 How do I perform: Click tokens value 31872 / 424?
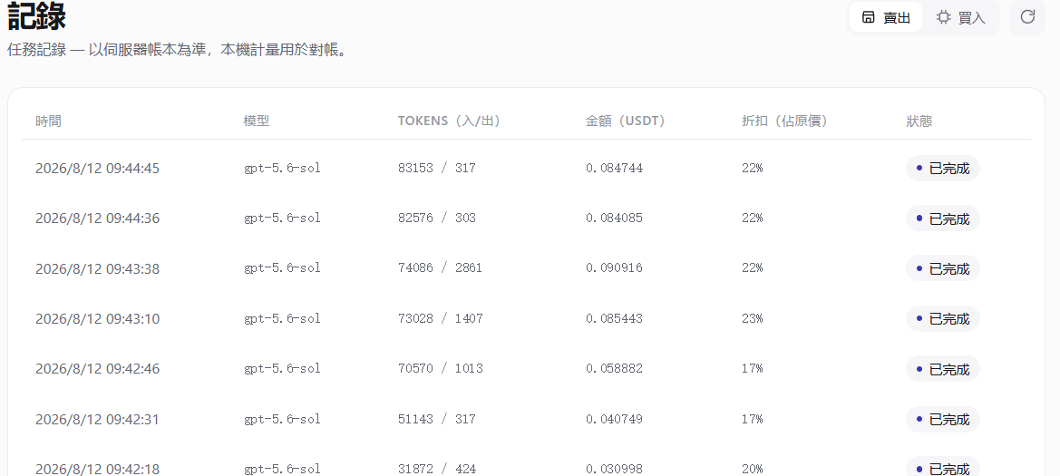pyautogui.click(x=437, y=469)
